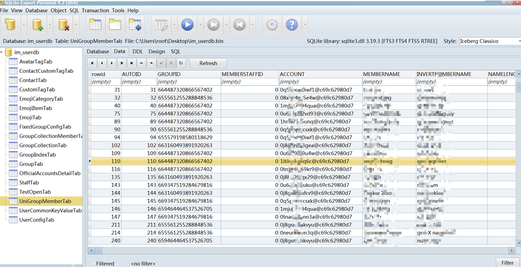Image resolution: width=521 pixels, height=267 pixels.
Task: Go to the next record navigator button
Action: click(x=112, y=63)
